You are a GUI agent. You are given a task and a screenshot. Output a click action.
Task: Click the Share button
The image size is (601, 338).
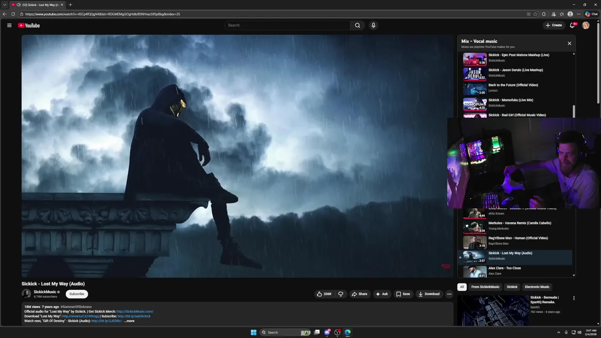359,294
